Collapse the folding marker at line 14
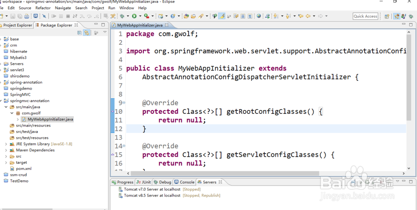This screenshot has height=210, width=417. pyautogui.click(x=124, y=146)
